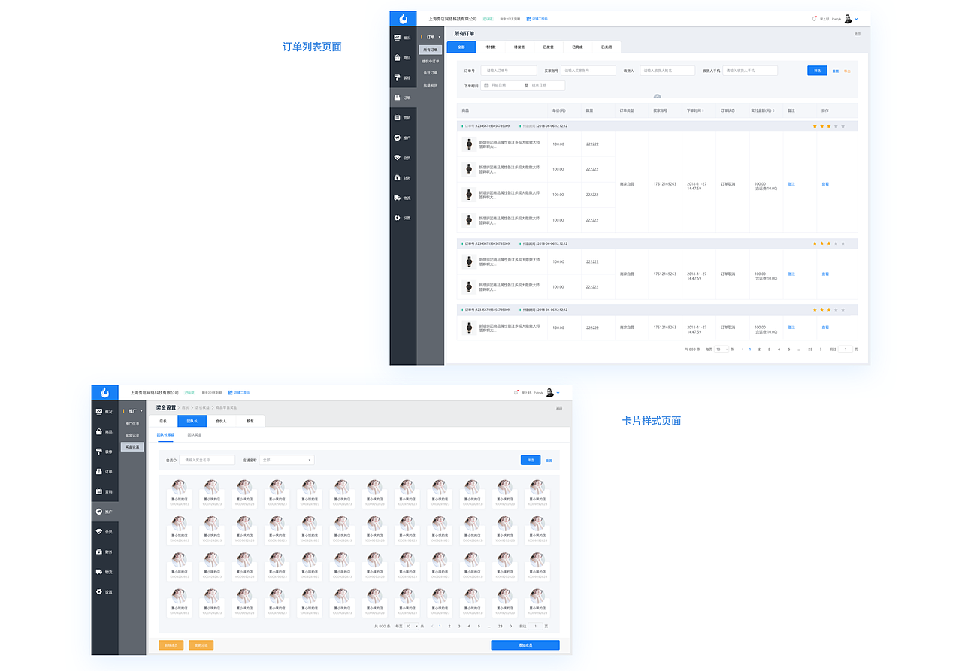Viewport: 962px width, 671px height.
Task: Open 会员 diamond icon in card page sidebar
Action: 99,532
